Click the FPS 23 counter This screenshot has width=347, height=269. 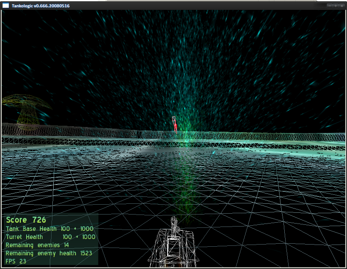click(16, 261)
